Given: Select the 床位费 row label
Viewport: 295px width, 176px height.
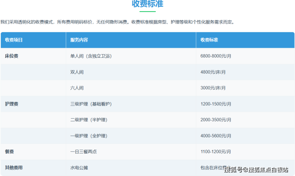Looking at the screenshot, I should (x=12, y=56).
